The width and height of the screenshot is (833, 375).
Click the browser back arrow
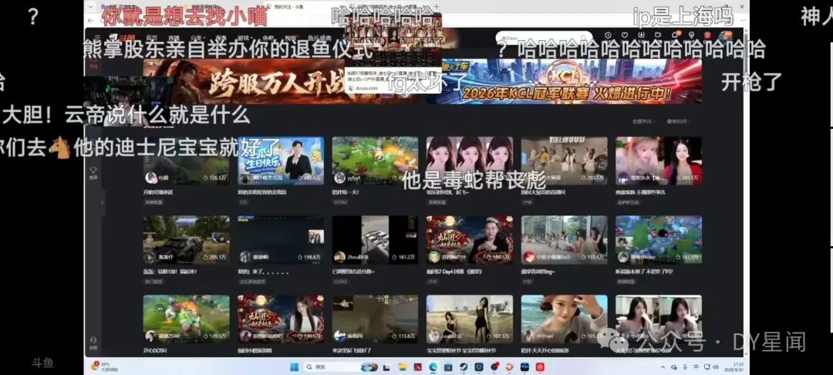91,20
